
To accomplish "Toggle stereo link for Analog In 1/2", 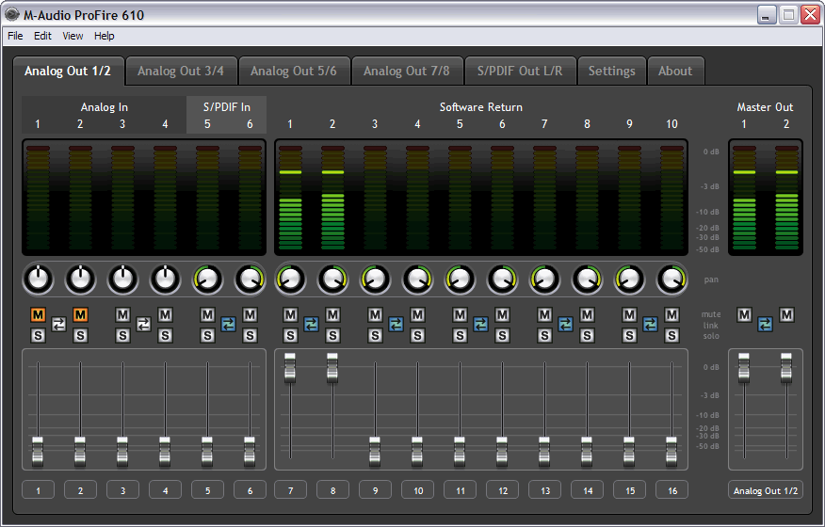I will tap(59, 325).
